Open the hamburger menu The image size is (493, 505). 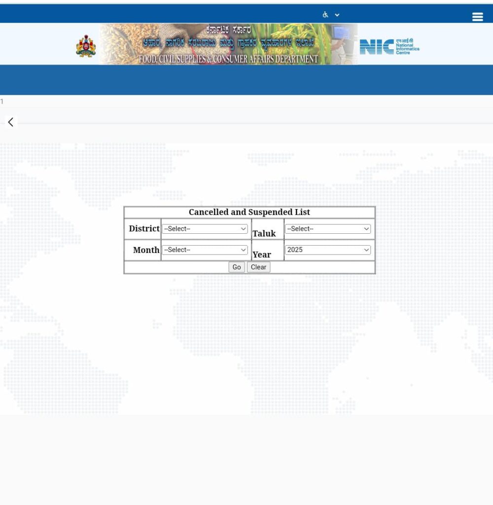[x=477, y=17]
